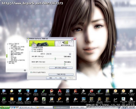Screen dimensions: 136x109
Task: Select the display mode timing tree item
Action: 17,47
